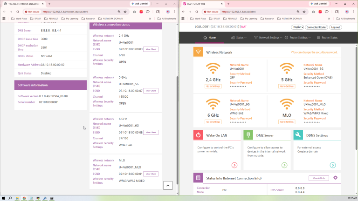Go to Settings for 5 GHz network
358x201 pixels.
[x=287, y=86]
